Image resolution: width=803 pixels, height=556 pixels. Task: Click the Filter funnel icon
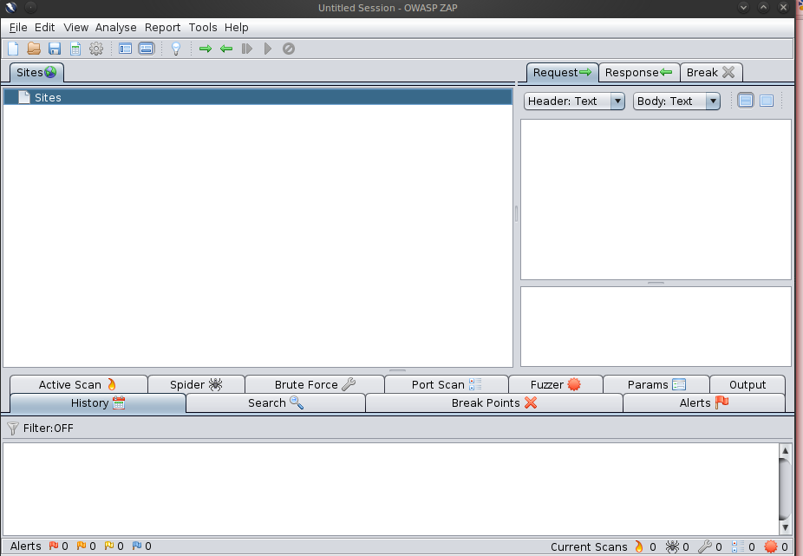coord(13,428)
